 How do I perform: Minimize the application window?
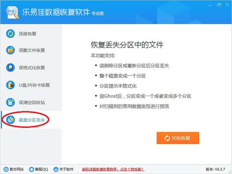(210, 5)
